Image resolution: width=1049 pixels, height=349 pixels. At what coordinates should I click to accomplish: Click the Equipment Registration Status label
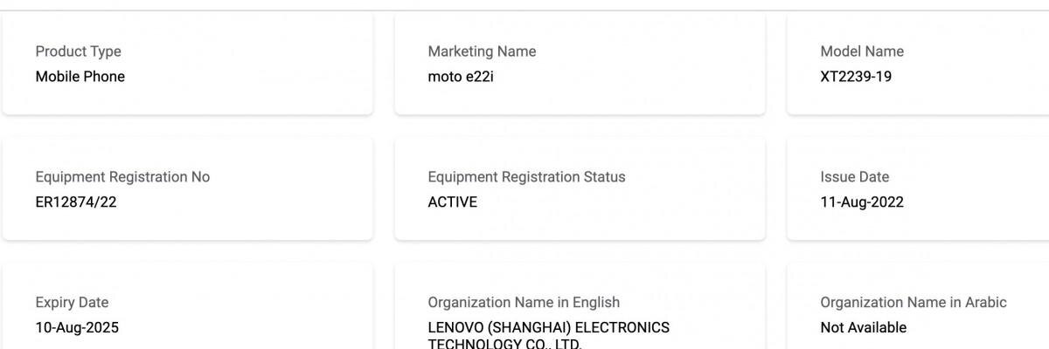526,177
